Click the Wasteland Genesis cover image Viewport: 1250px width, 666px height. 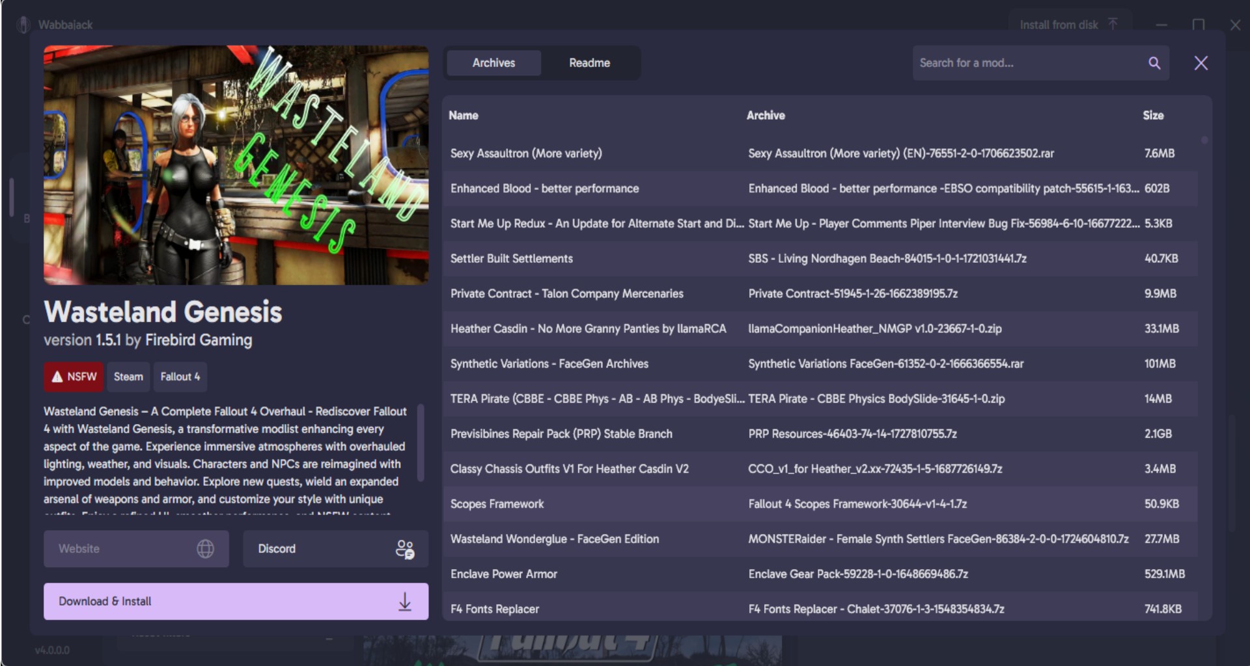pos(236,165)
